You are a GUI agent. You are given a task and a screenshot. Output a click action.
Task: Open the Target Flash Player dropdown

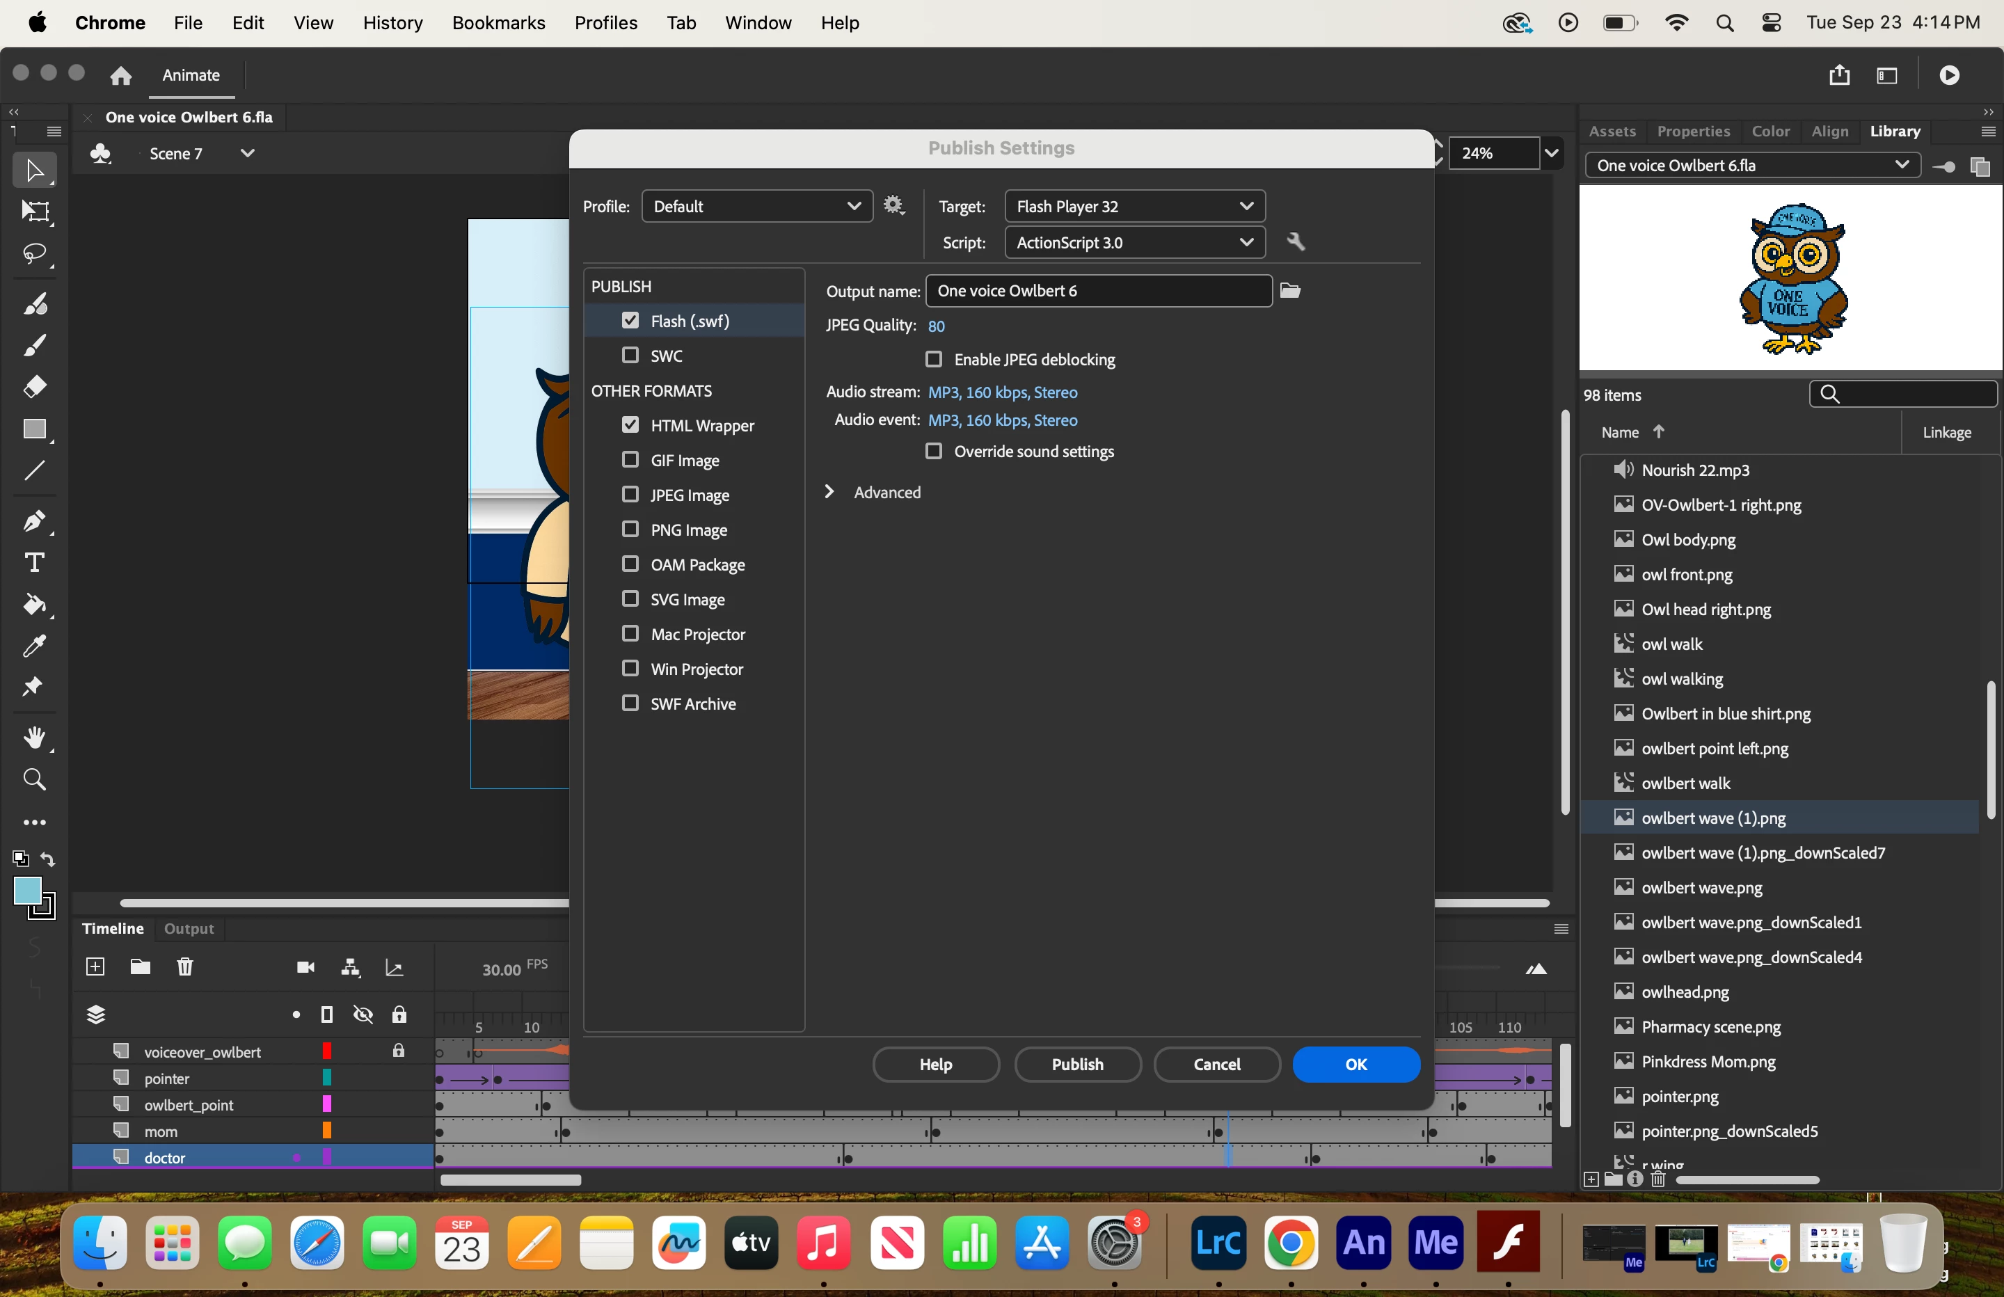click(1134, 207)
